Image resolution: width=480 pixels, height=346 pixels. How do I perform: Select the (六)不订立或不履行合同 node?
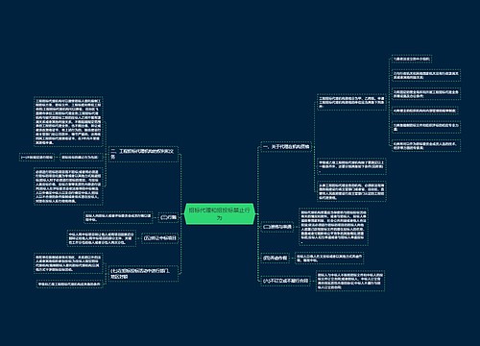click(x=285, y=281)
